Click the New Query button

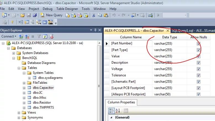pos(52,15)
